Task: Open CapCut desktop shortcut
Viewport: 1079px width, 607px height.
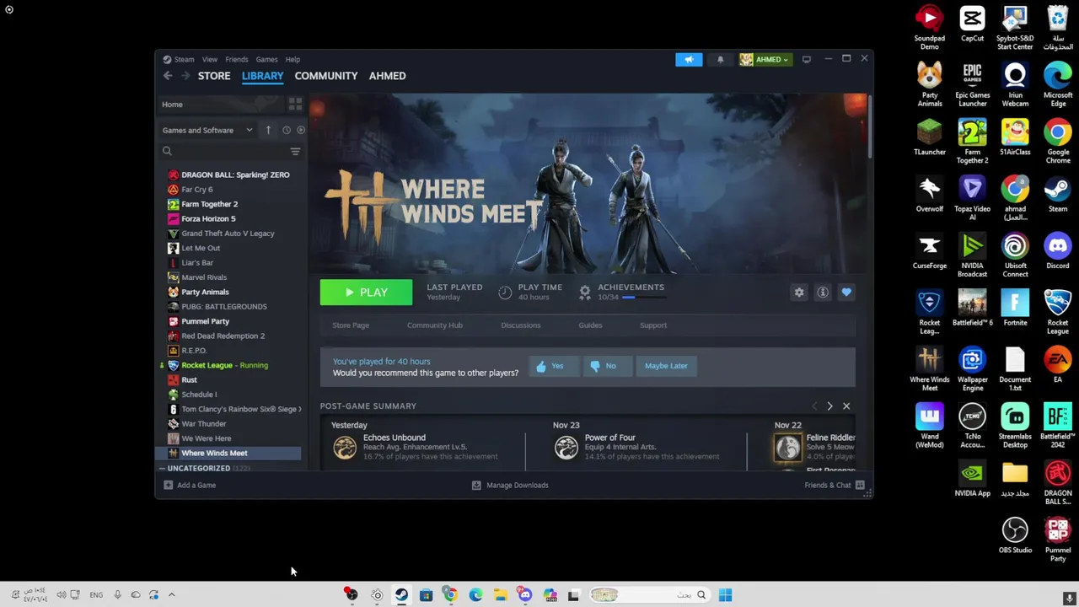Action: (x=972, y=23)
